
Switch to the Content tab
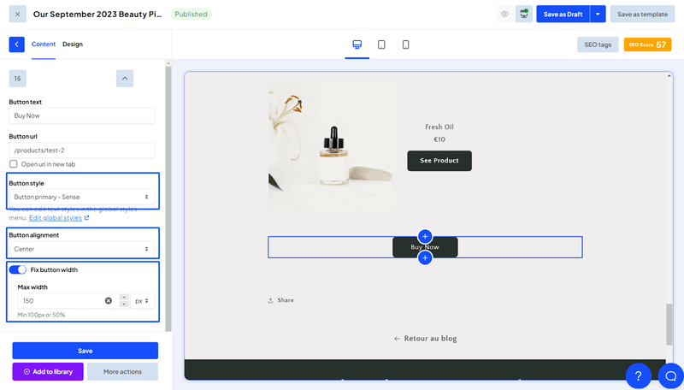coord(44,44)
